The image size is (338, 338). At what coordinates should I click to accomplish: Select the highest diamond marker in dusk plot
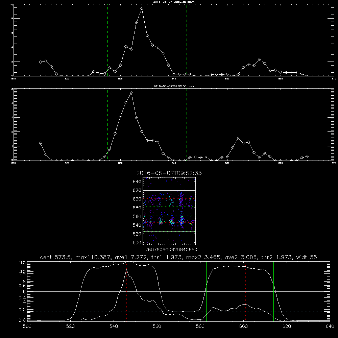(131, 93)
